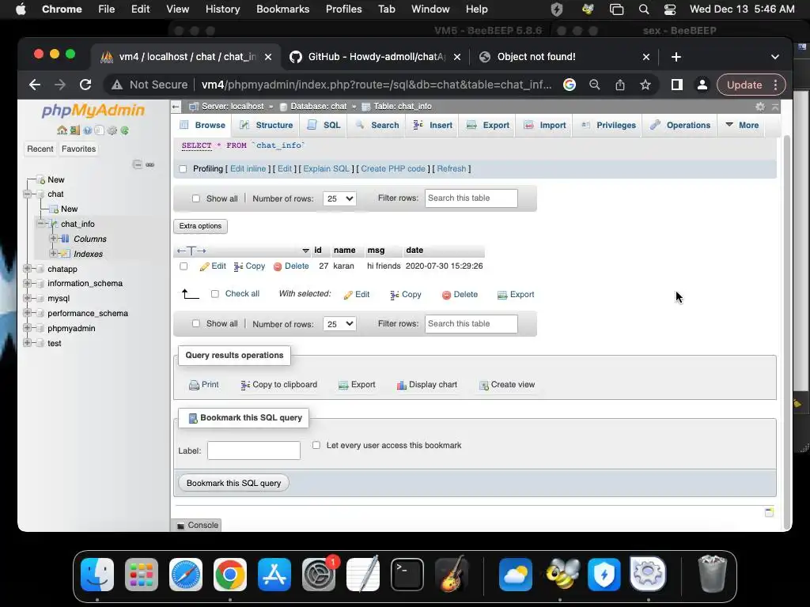Tick the Check all checkbox
Screen dimensions: 810x607
[215, 294]
